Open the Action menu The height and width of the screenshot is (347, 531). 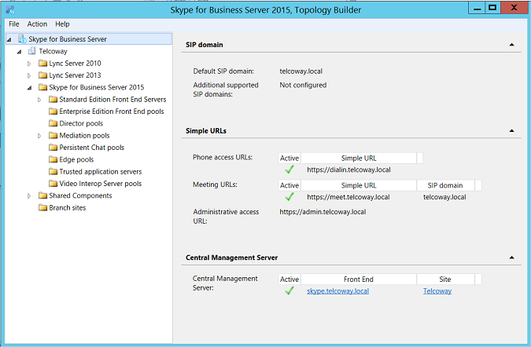pyautogui.click(x=37, y=24)
